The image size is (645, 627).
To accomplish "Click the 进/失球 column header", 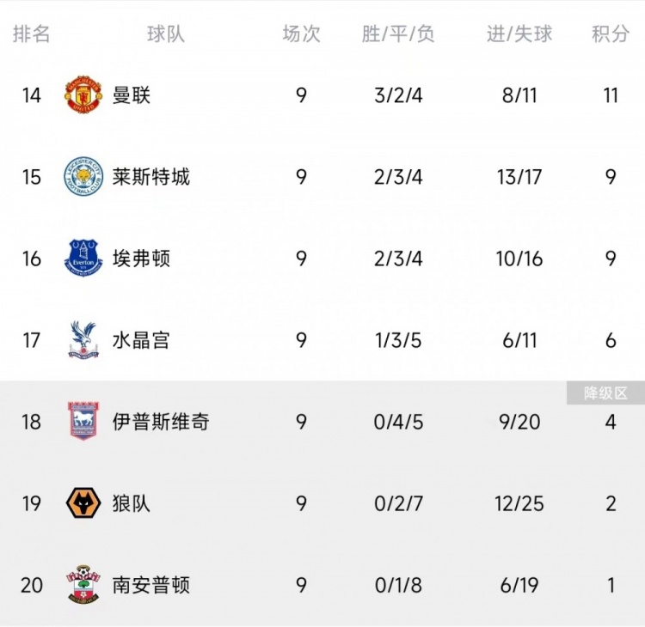I will tap(519, 34).
